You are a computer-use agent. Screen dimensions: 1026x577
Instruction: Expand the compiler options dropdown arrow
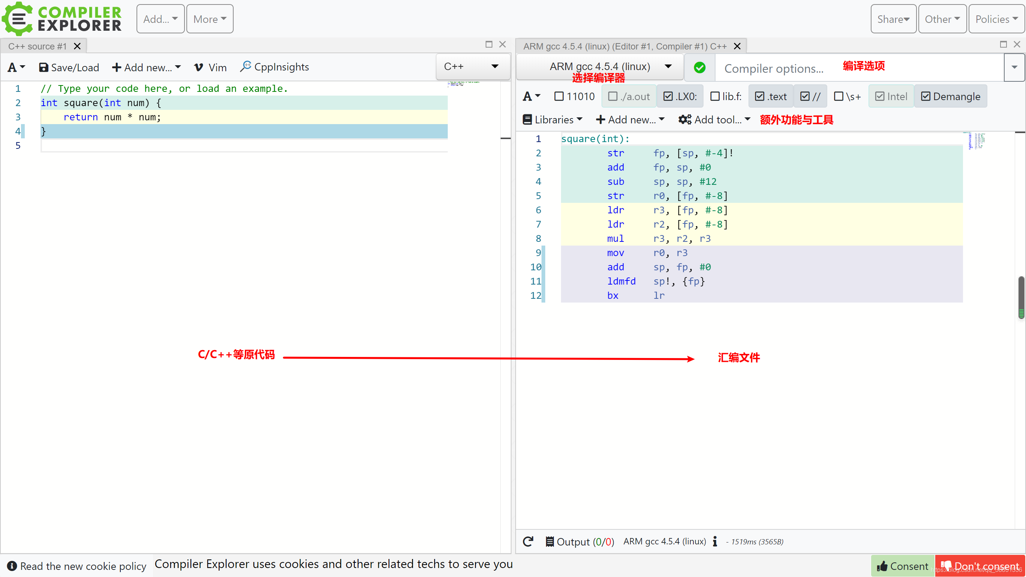click(1014, 67)
